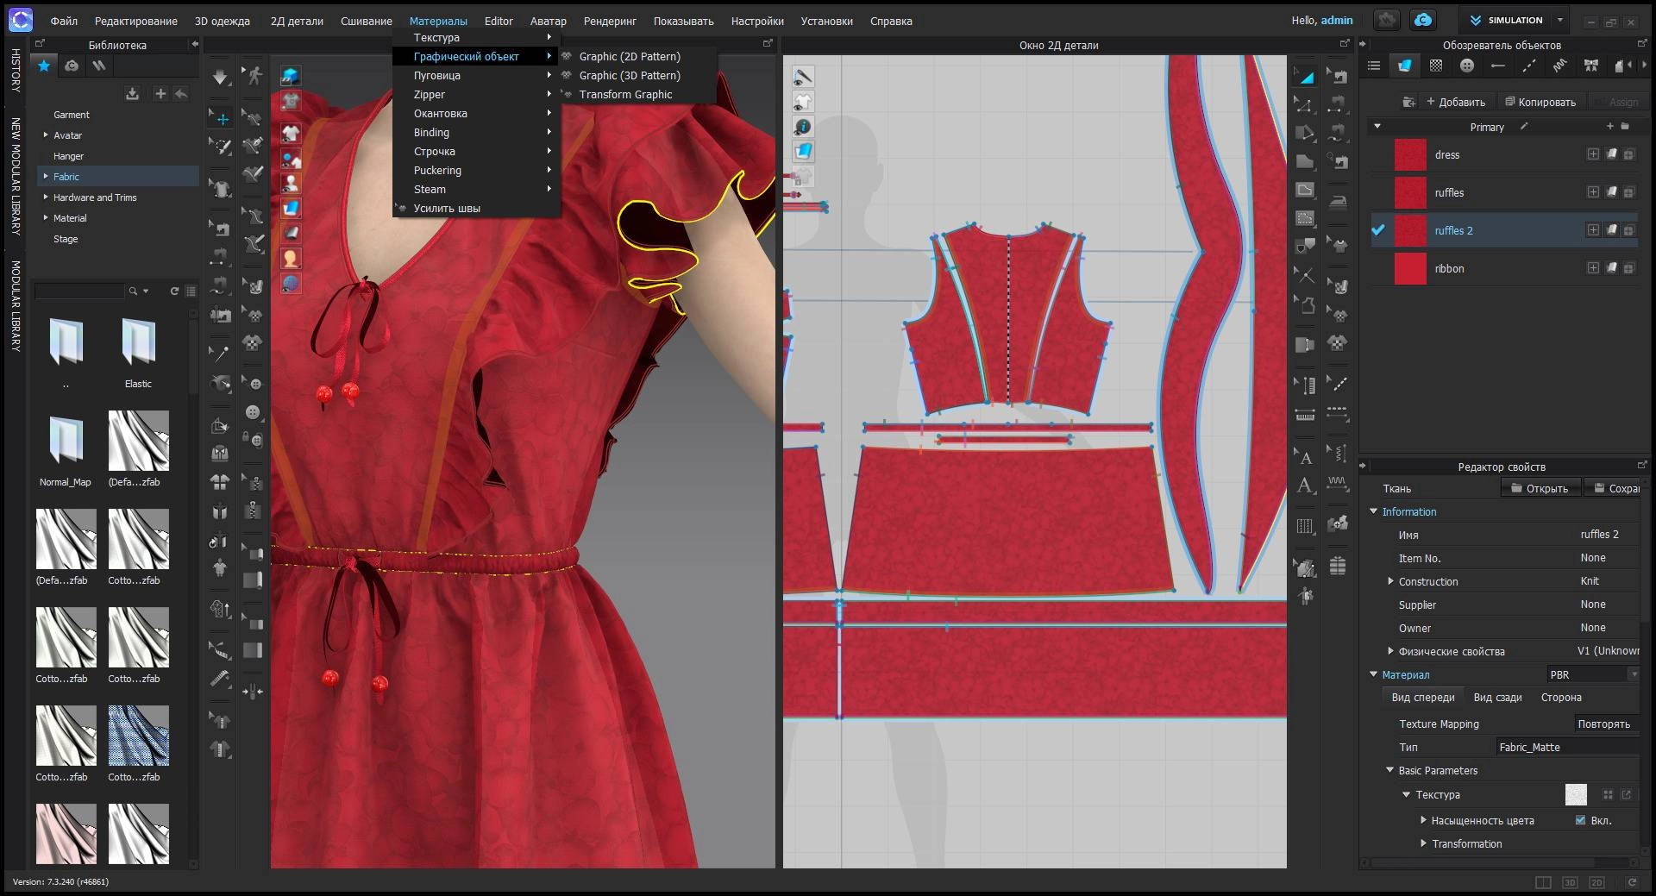Click the text A tool in 2D toolbar

(1305, 486)
